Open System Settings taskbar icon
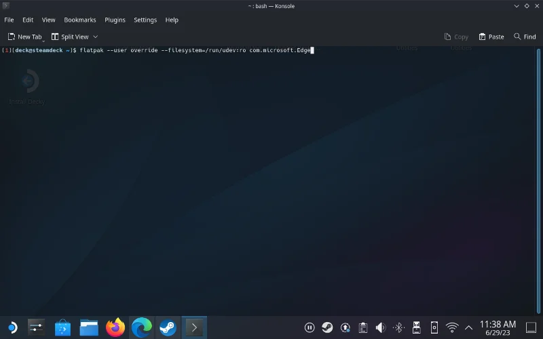The width and height of the screenshot is (543, 339). click(36, 327)
